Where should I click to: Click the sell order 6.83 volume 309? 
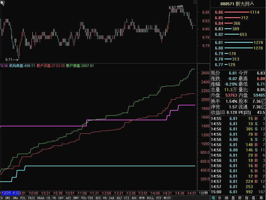click(227, 29)
